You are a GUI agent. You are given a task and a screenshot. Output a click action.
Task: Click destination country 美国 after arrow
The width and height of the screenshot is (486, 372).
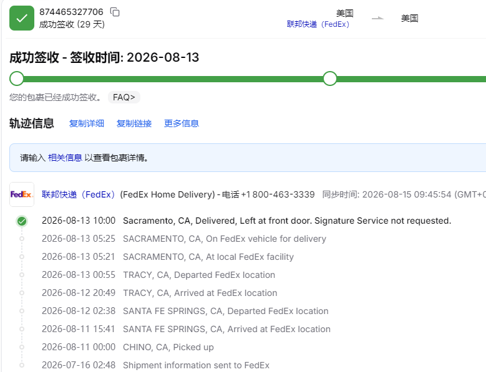[409, 18]
